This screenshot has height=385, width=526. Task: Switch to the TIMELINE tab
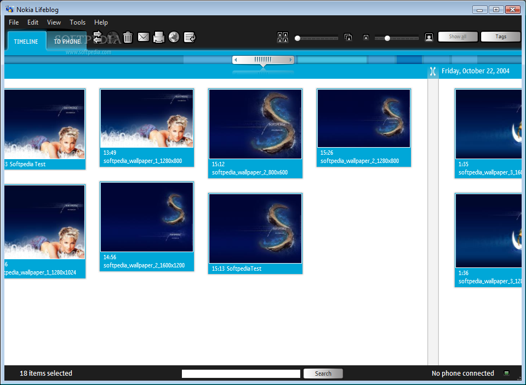pyautogui.click(x=26, y=42)
